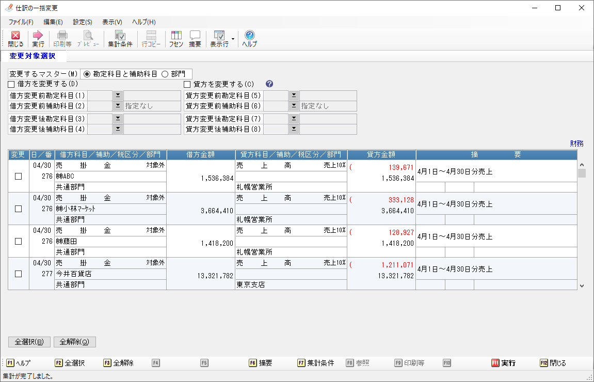This screenshot has height=382, width=594.
Task: Open 貸方変更後勘定科目(7) dropdown arrow
Action: click(294, 119)
